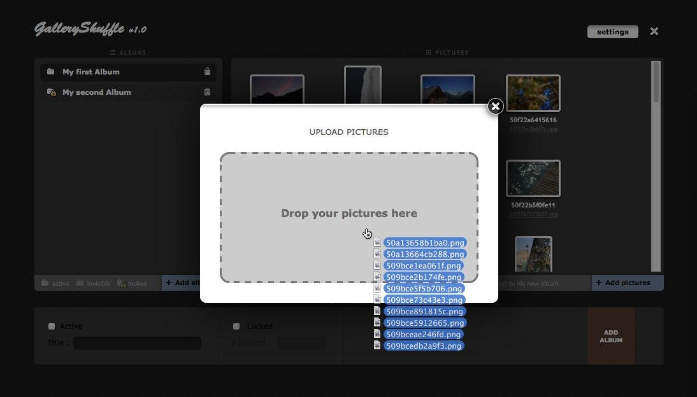Click the Add pictures button

pos(627,282)
